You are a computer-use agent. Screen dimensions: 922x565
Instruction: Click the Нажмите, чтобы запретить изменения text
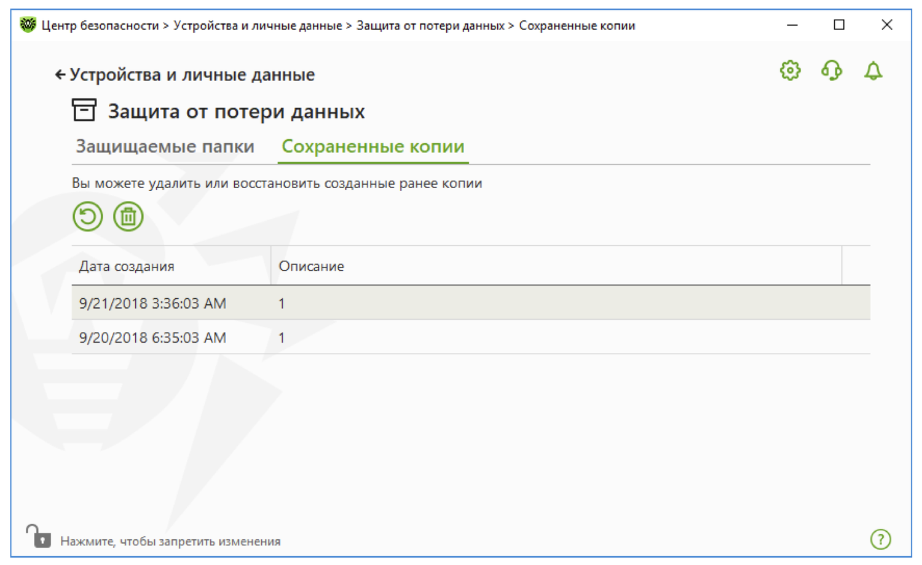pyautogui.click(x=170, y=542)
